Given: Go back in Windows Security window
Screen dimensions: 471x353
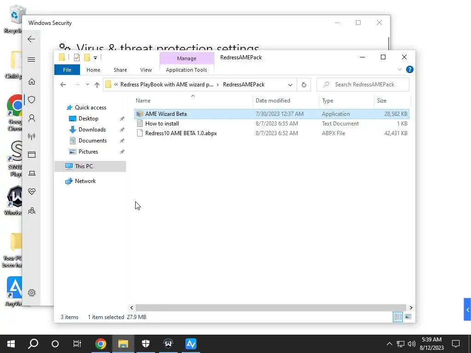Looking at the screenshot, I should 31,39.
